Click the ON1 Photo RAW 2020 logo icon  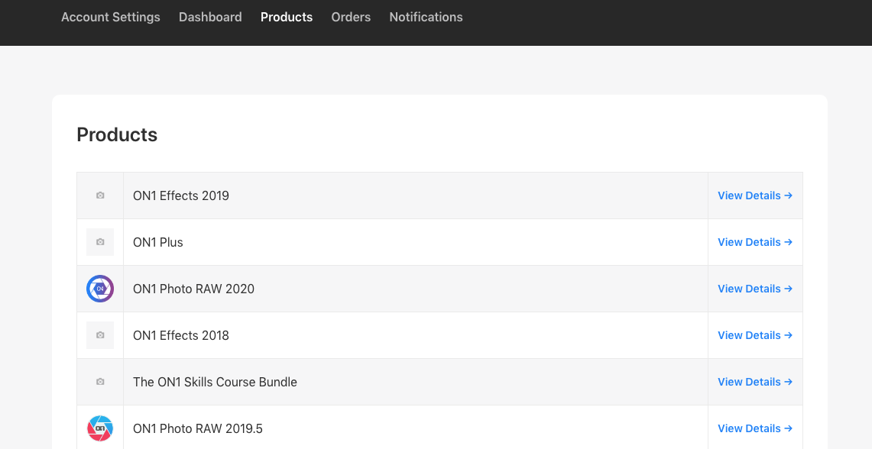(x=100, y=289)
